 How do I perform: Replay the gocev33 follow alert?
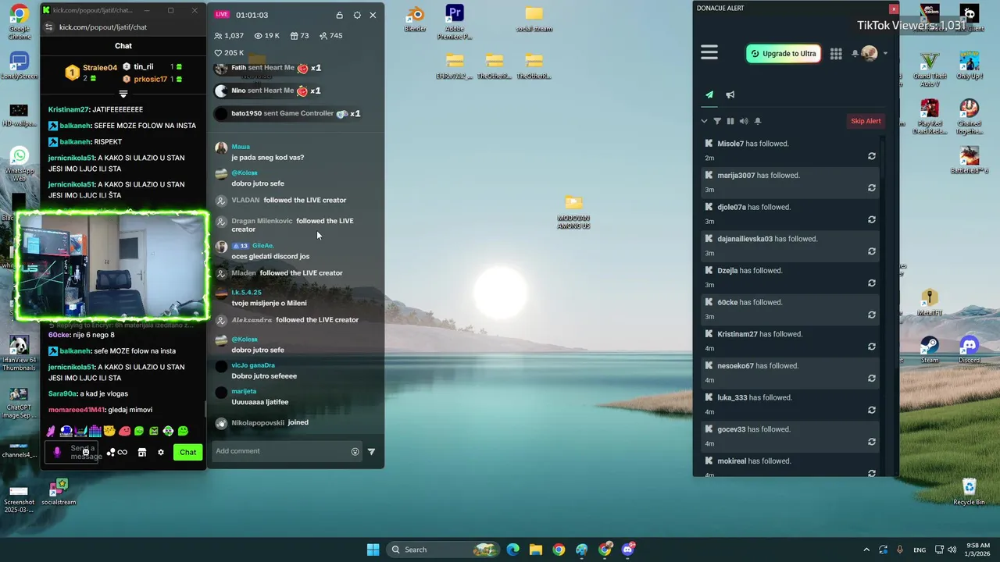click(x=871, y=442)
